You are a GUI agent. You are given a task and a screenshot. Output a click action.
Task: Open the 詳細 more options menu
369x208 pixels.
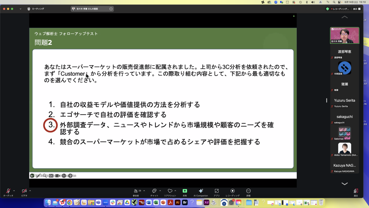click(x=248, y=191)
